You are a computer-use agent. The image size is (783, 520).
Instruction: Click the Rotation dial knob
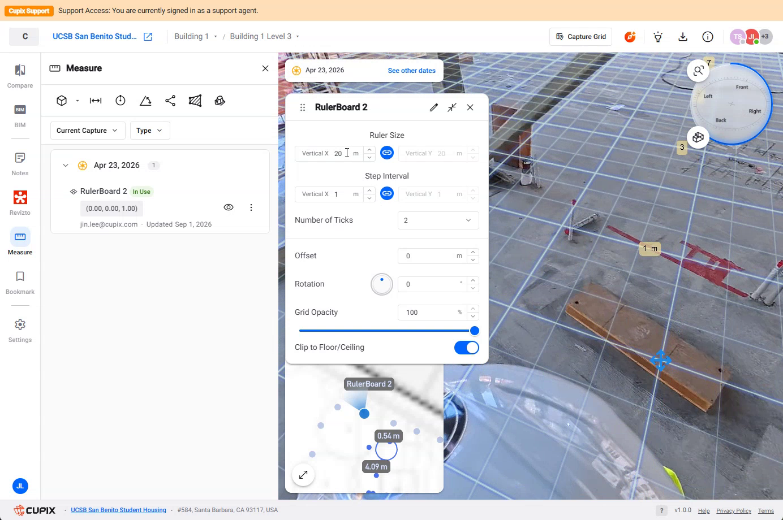[382, 284]
